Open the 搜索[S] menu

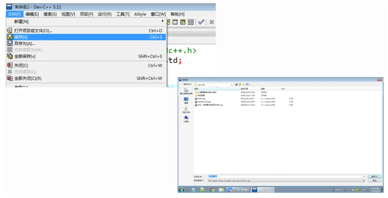click(x=50, y=14)
